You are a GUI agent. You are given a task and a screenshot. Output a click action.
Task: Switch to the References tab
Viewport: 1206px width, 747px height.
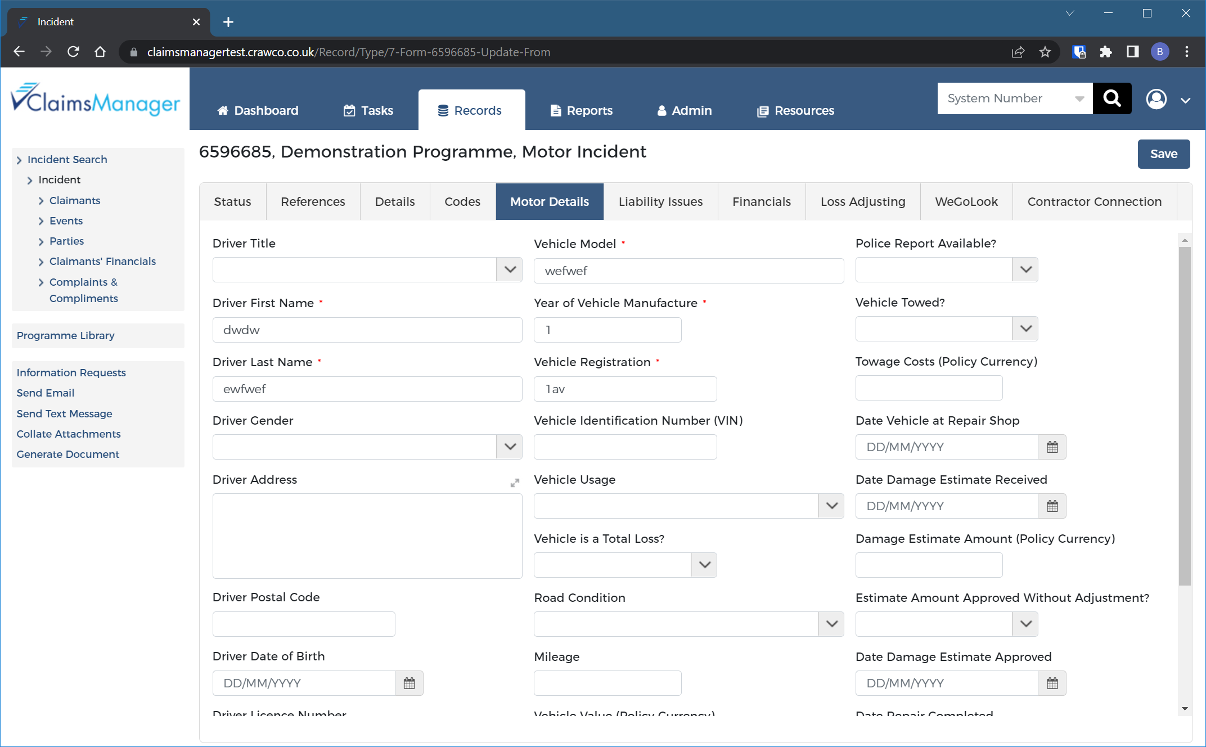click(313, 201)
